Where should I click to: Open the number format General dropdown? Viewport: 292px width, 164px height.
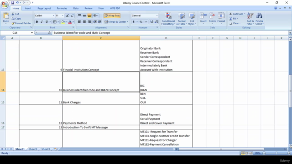[x=157, y=15]
